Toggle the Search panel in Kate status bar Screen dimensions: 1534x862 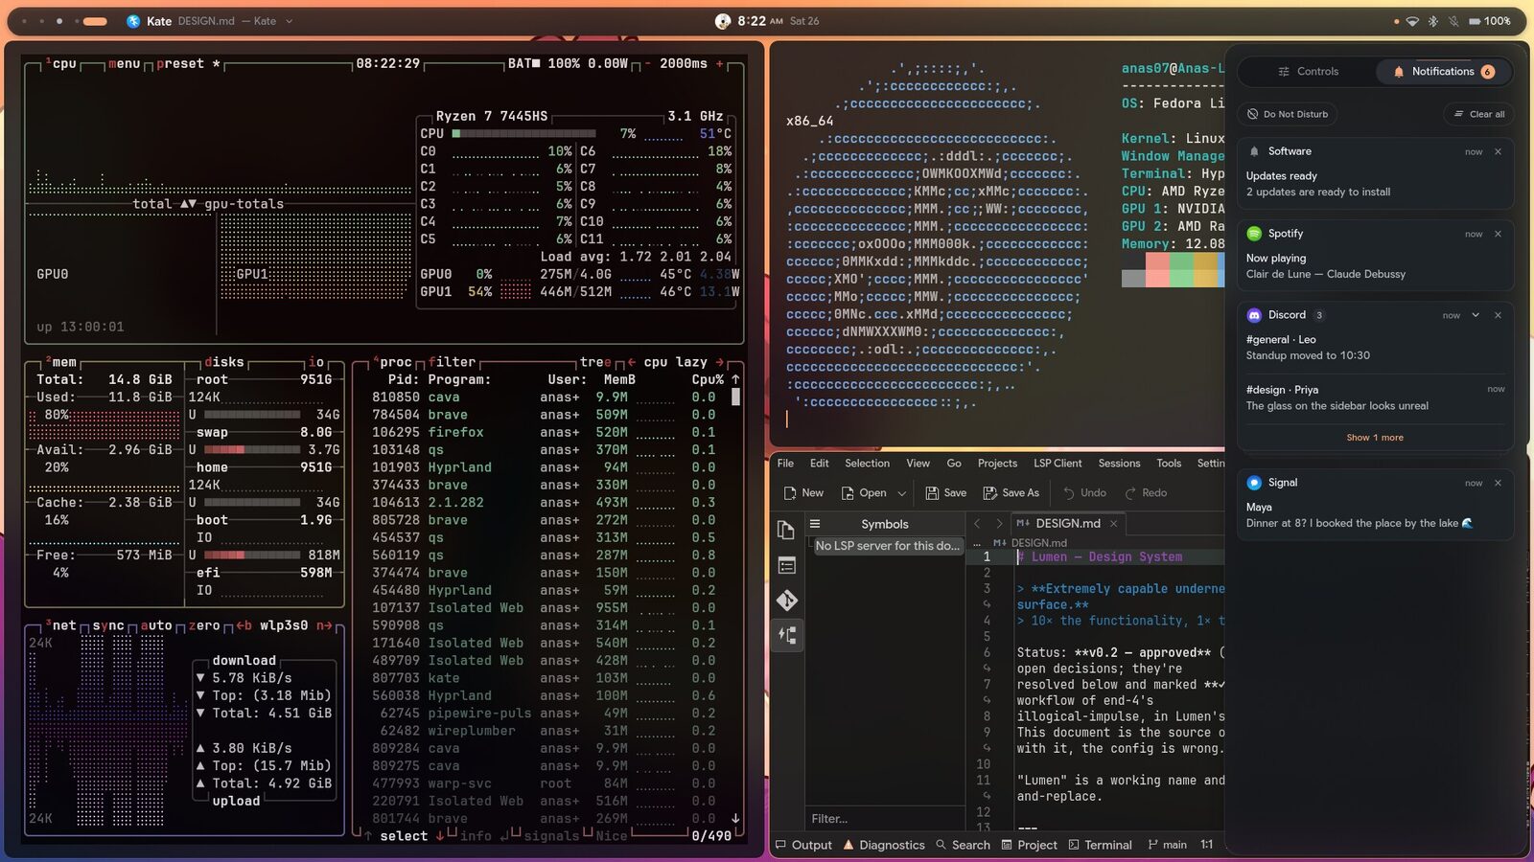[963, 845]
